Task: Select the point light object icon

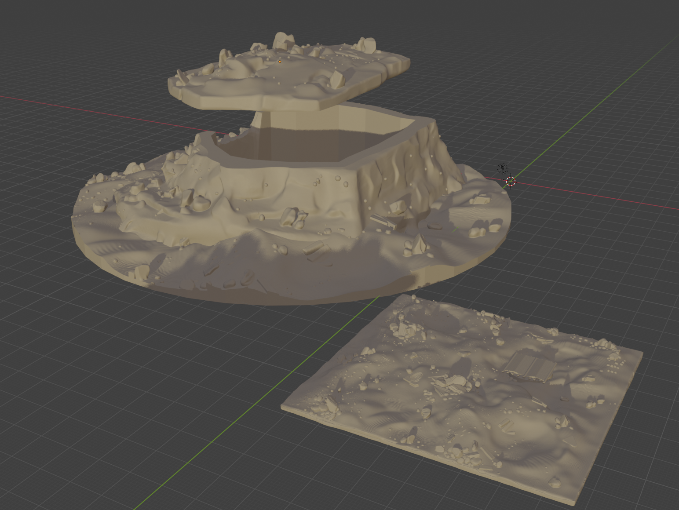Action: (503, 168)
